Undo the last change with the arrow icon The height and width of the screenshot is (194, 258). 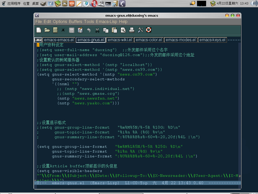[x=89, y=30]
